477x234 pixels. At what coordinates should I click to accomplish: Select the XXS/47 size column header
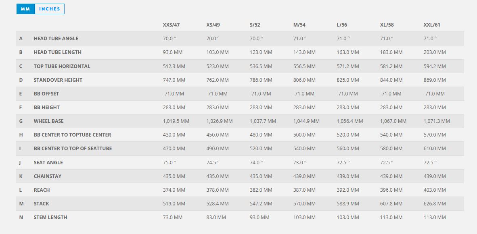171,25
